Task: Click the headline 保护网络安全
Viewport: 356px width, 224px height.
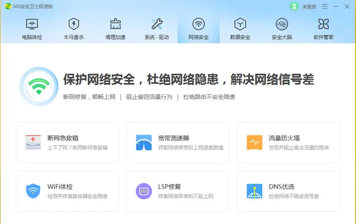Action: pos(99,79)
